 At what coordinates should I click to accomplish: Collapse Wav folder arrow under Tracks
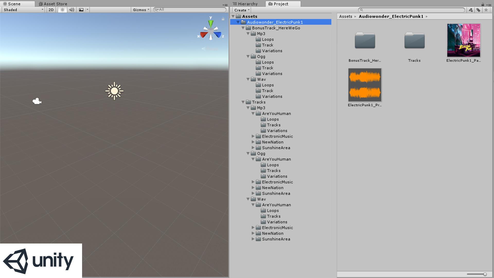click(248, 199)
